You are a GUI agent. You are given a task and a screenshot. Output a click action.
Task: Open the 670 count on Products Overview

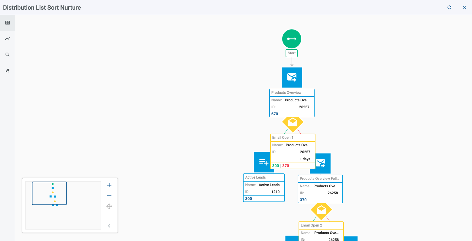coord(274,114)
